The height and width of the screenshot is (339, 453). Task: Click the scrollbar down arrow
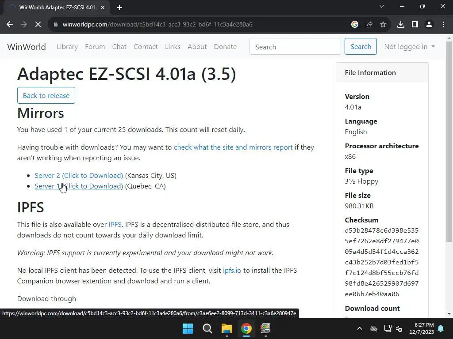pyautogui.click(x=449, y=314)
